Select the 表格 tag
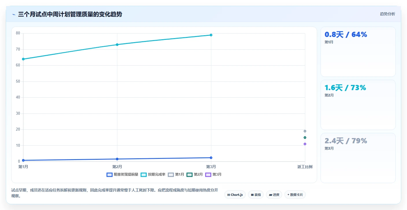 [256, 195]
